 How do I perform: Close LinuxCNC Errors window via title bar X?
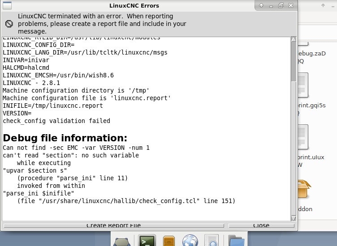291,5
